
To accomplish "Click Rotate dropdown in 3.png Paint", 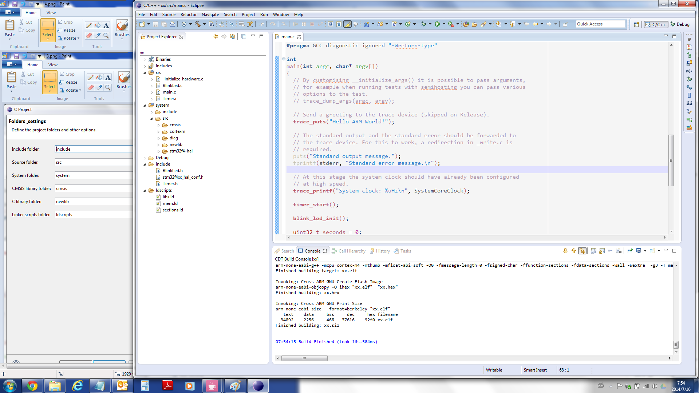I will tap(70, 90).
